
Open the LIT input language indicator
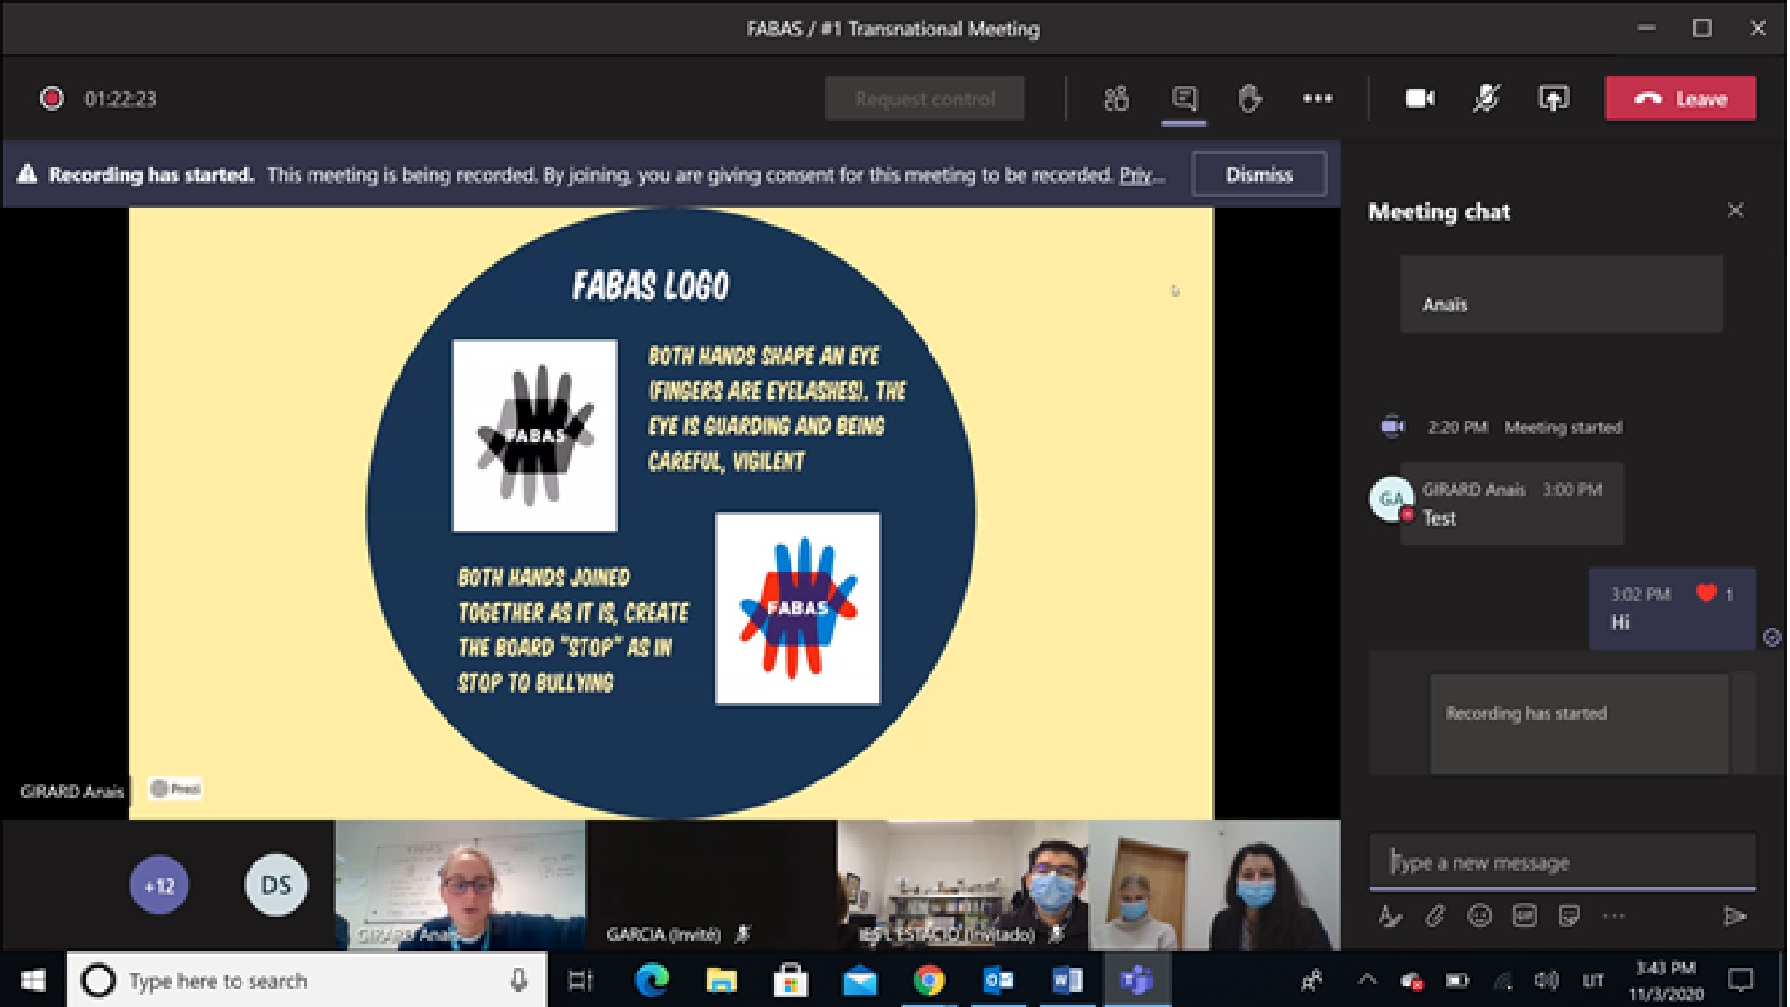(1593, 980)
